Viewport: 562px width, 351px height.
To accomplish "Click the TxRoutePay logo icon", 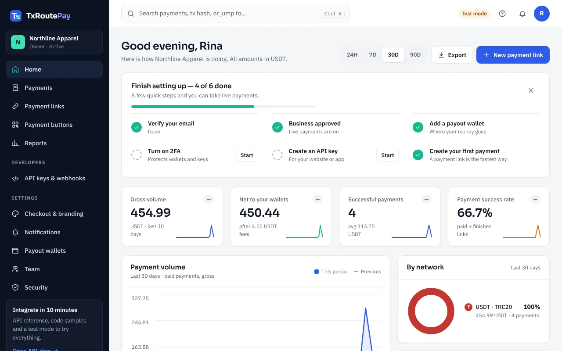I will [x=16, y=16].
